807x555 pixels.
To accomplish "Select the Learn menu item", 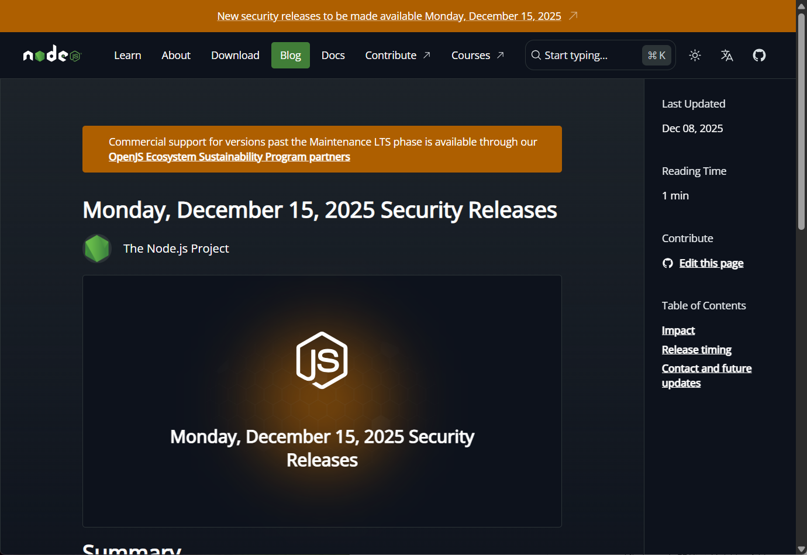I will (x=127, y=55).
